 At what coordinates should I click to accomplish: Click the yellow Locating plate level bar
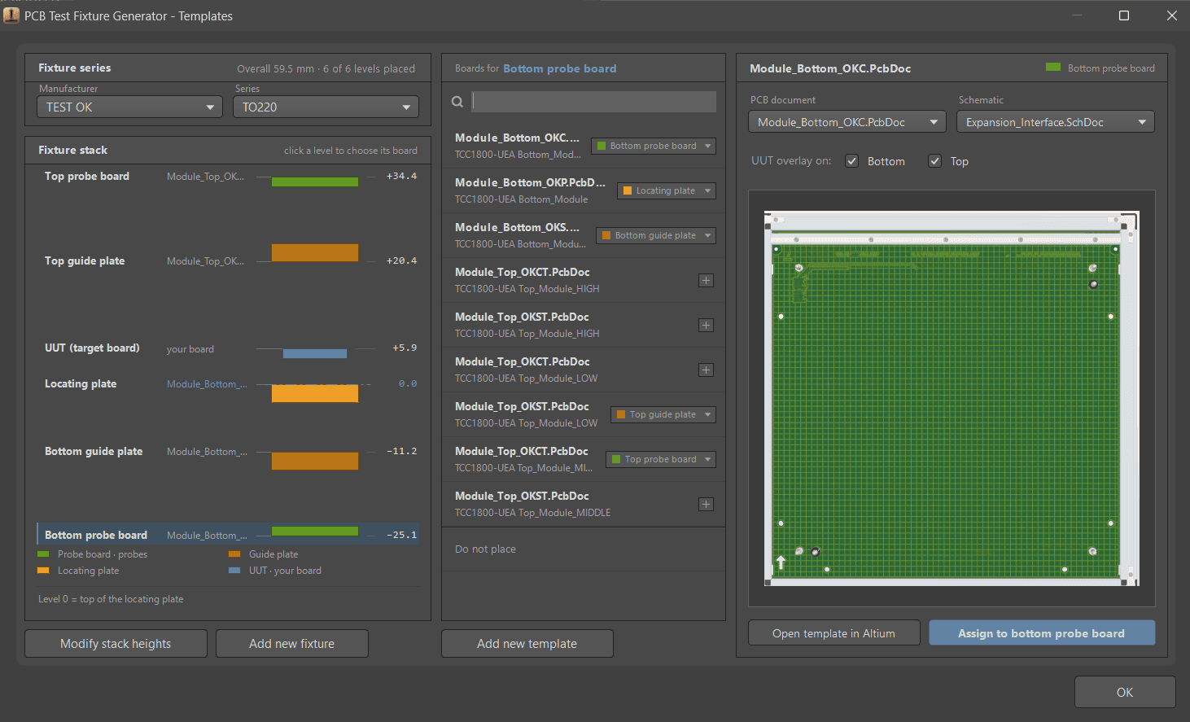tap(314, 393)
